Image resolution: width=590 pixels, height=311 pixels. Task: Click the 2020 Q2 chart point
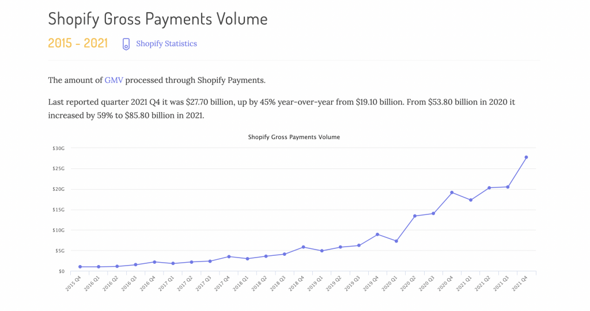point(415,216)
